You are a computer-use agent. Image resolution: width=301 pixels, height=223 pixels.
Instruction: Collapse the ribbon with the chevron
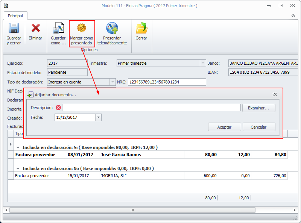pos(293,15)
